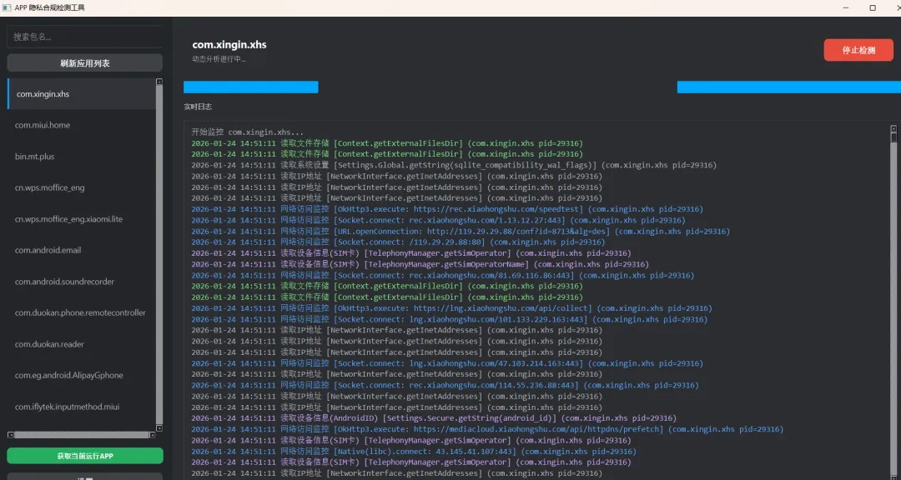This screenshot has width=901, height=480.
Task: Click the 实时日志 label
Action: (198, 107)
